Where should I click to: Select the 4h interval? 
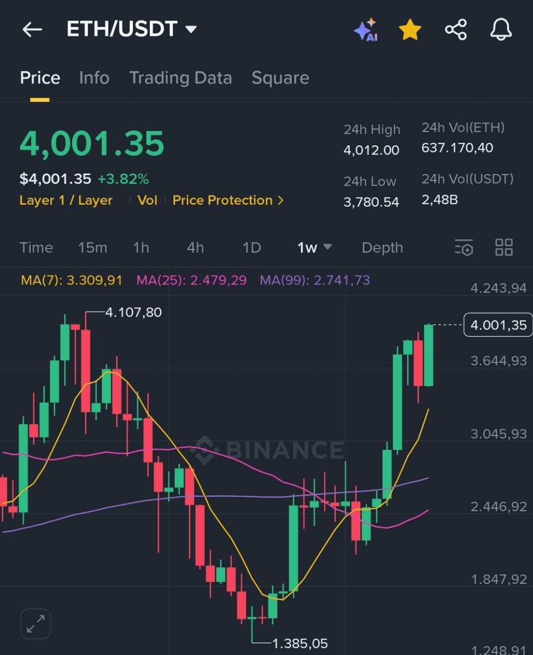click(x=195, y=248)
